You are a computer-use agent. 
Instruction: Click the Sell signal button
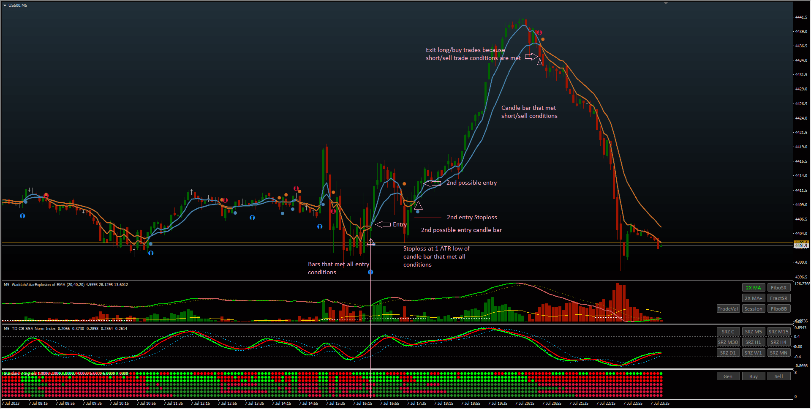click(779, 376)
